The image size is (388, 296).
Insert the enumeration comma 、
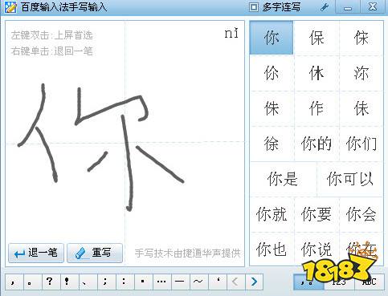88,282
